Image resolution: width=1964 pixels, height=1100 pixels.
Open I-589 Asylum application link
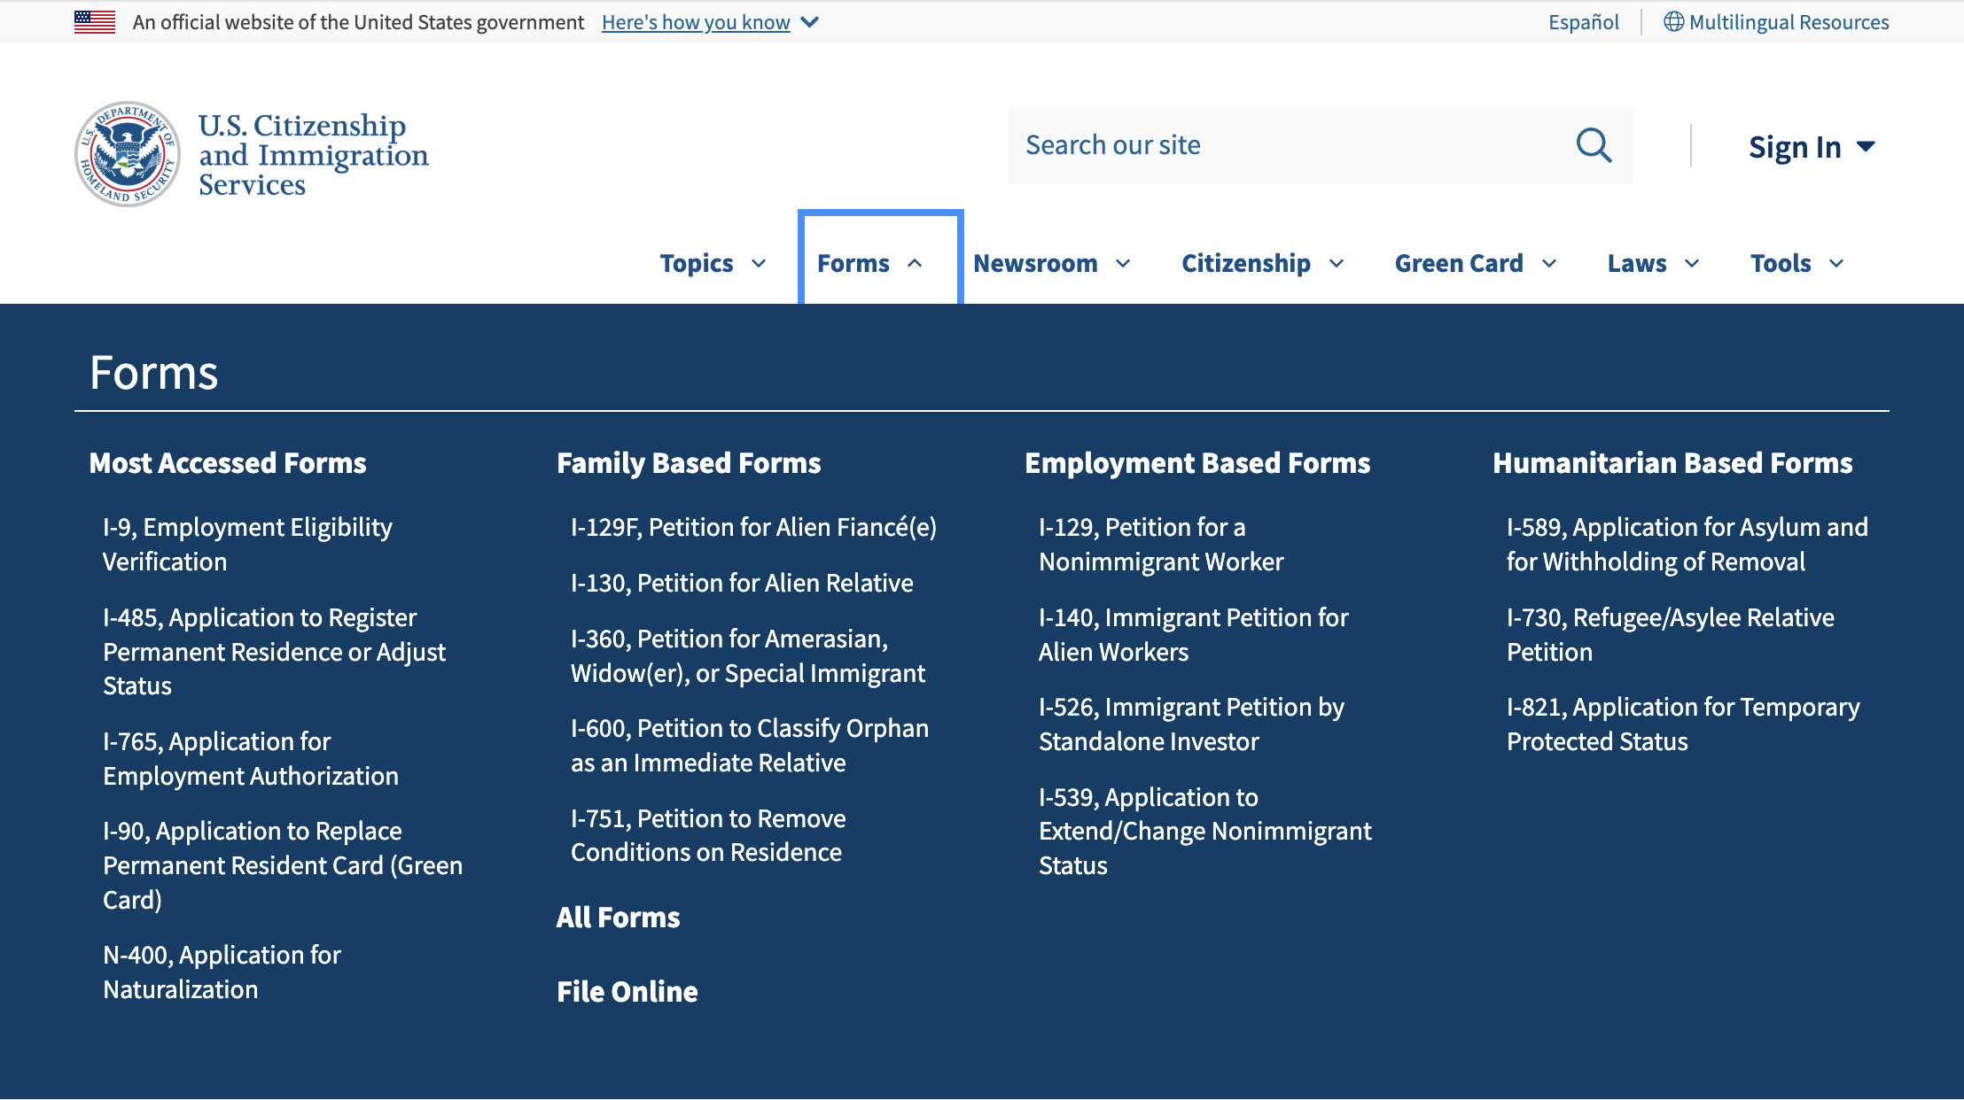coord(1687,545)
